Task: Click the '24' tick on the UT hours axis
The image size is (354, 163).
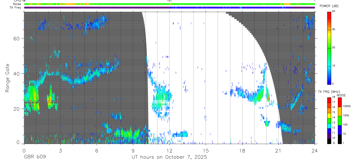Action: pos(315,150)
